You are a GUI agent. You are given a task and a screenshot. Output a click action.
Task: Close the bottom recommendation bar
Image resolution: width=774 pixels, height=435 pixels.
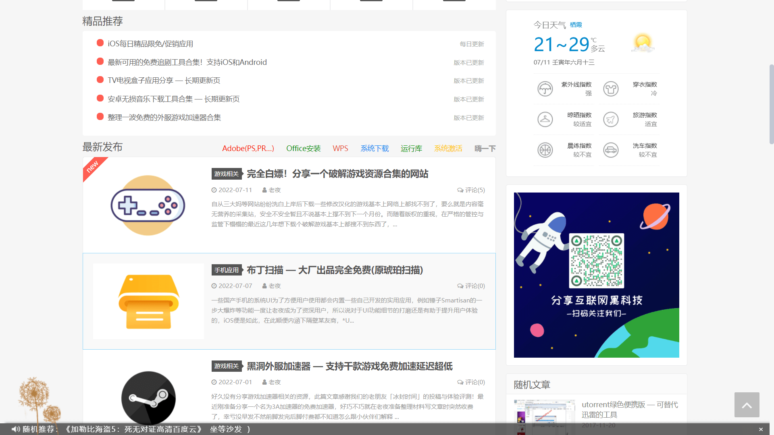[761, 429]
